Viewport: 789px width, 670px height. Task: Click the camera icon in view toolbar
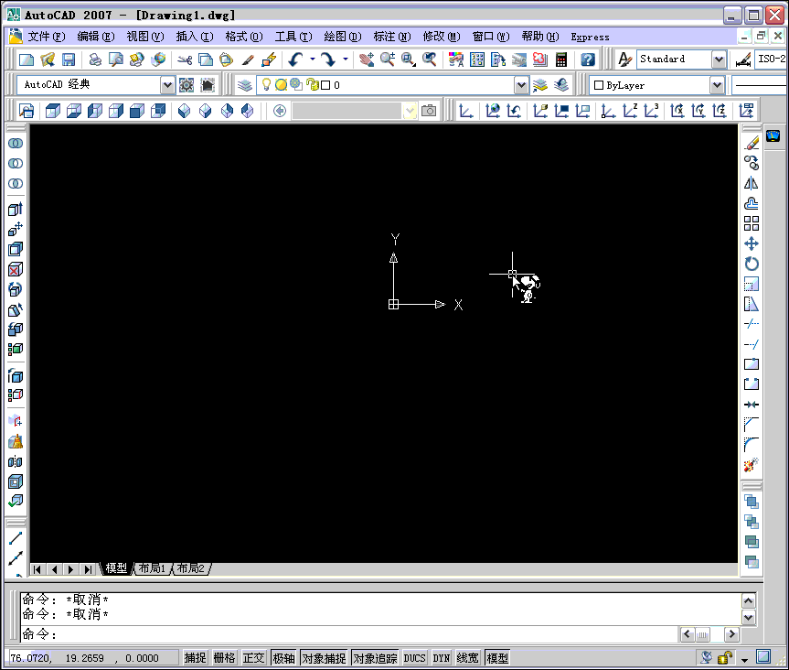click(429, 111)
